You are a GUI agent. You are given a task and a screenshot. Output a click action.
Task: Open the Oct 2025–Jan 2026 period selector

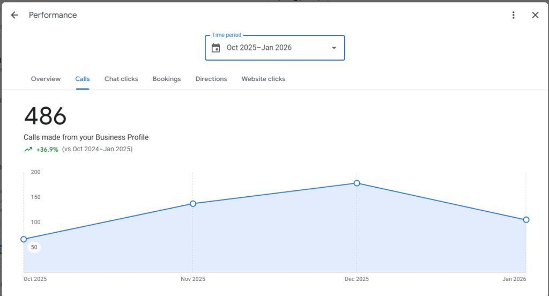274,48
